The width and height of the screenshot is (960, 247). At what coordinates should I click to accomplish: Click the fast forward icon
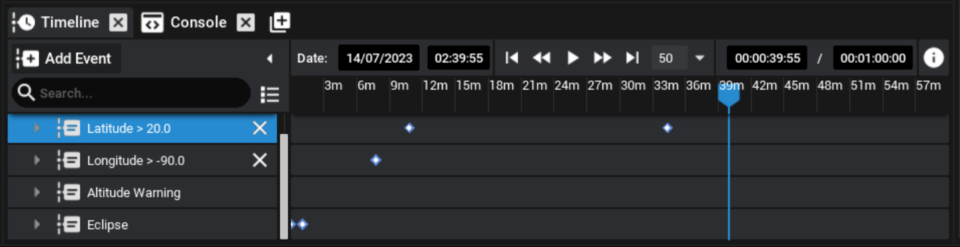[603, 58]
